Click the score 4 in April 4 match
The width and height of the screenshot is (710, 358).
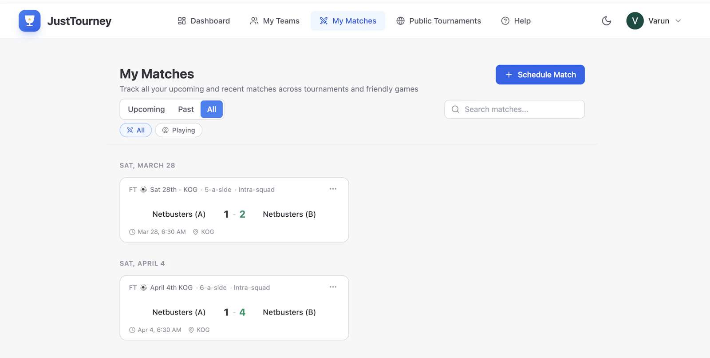pos(242,312)
